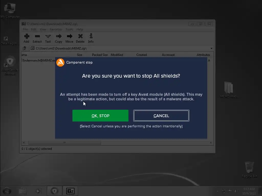This screenshot has height=196, width=262.
Task: Open the Tools menu in 7-Zip
Action: 69,29
